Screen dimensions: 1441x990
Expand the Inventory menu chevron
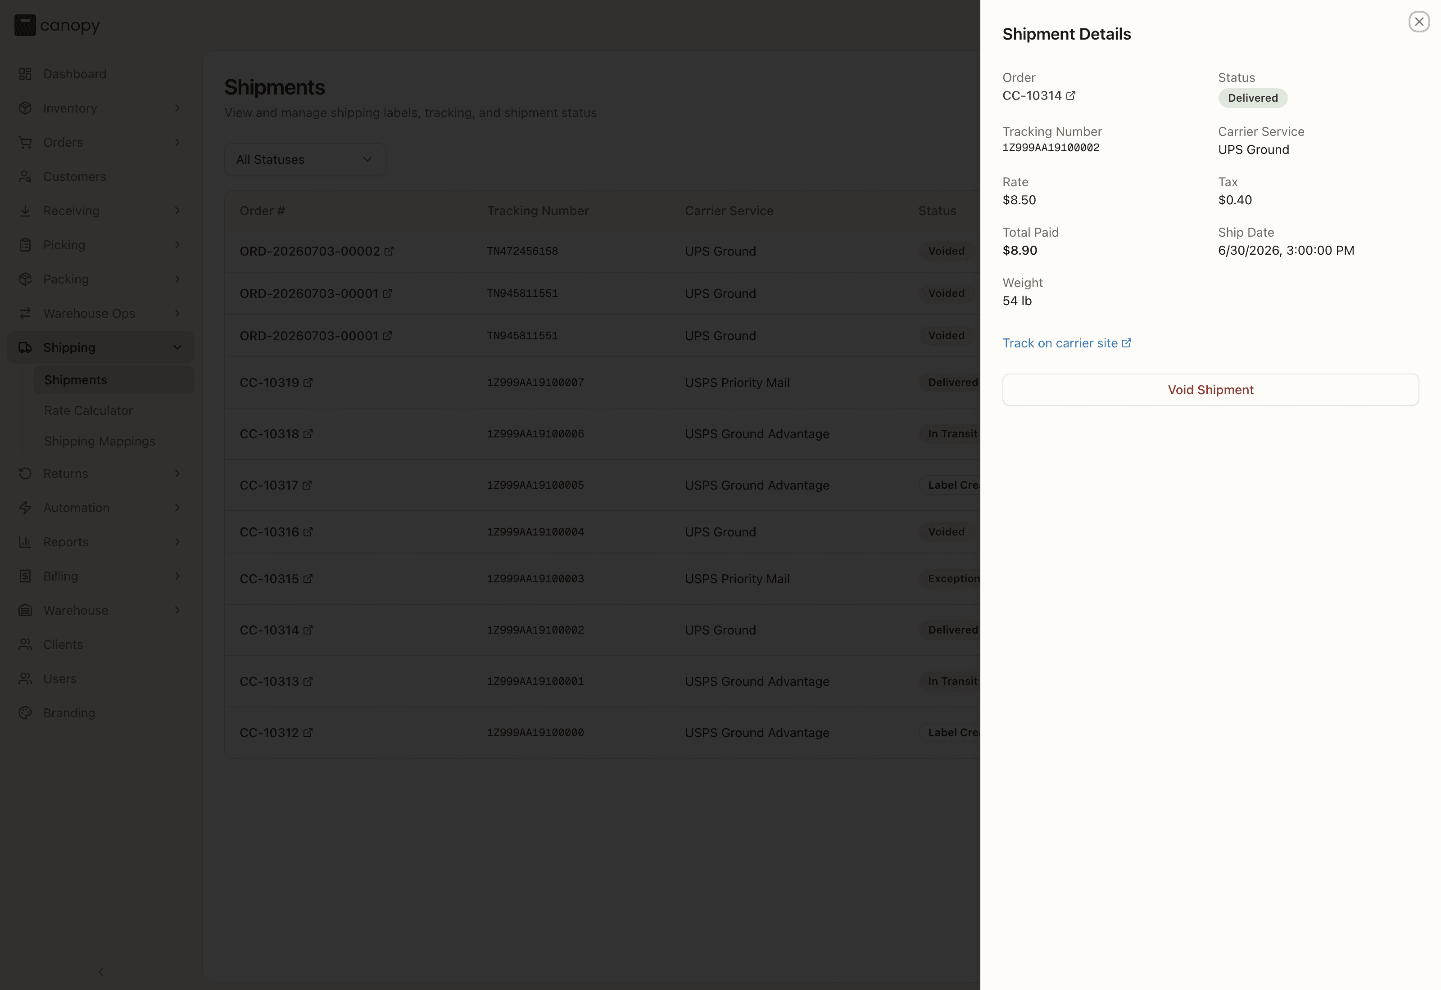177,108
